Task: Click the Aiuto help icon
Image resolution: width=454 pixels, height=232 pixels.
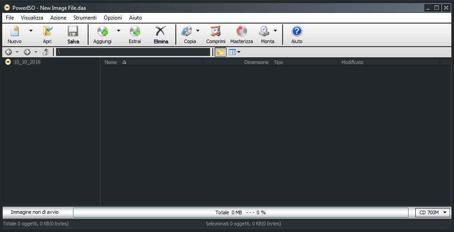Action: tap(297, 31)
